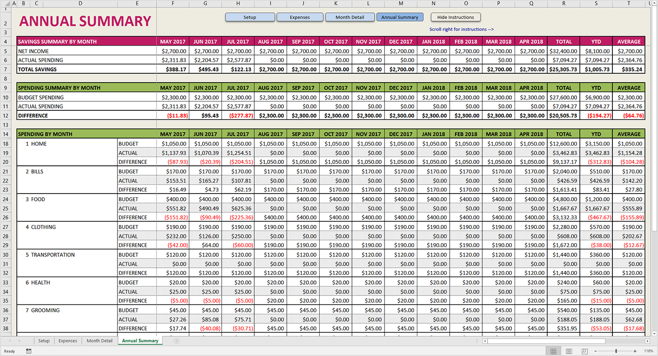Click the zoom out minus icon

(595, 351)
